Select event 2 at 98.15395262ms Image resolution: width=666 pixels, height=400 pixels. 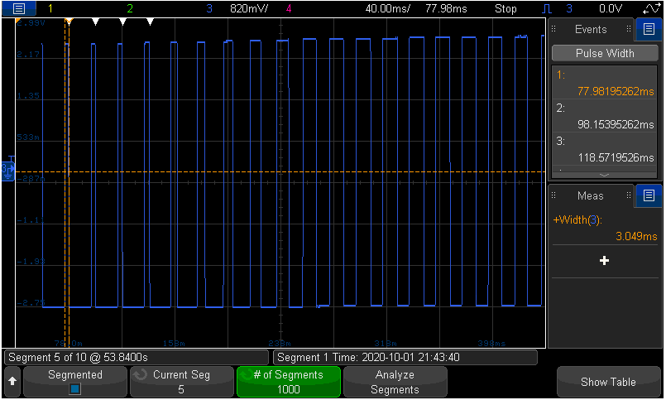pyautogui.click(x=605, y=117)
